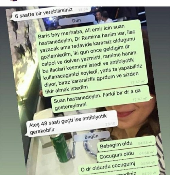Click the read-receipt checkmarks on long message
The width and height of the screenshot is (170, 175).
pyautogui.click(x=143, y=81)
